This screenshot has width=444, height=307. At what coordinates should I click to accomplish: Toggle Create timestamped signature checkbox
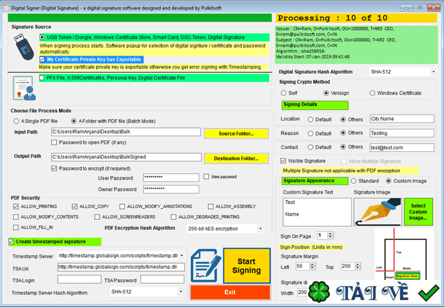[11, 241]
